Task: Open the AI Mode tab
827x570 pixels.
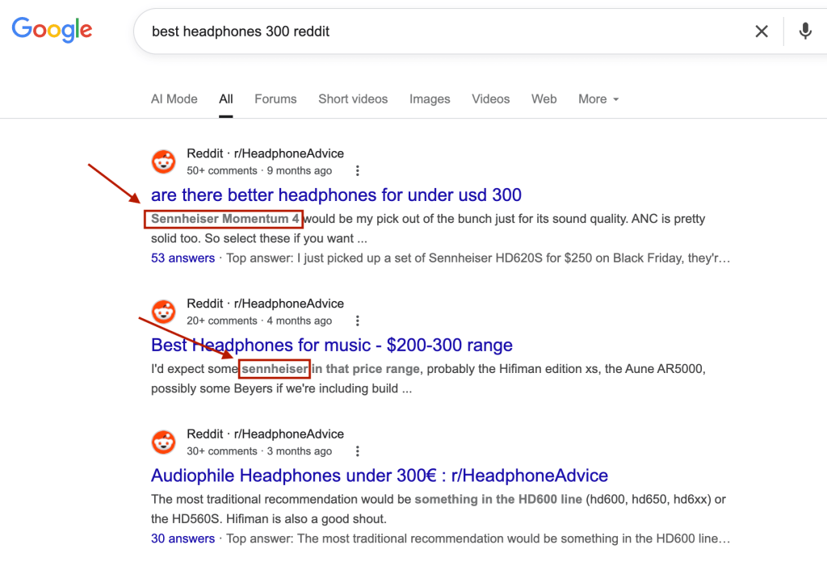Action: click(174, 98)
